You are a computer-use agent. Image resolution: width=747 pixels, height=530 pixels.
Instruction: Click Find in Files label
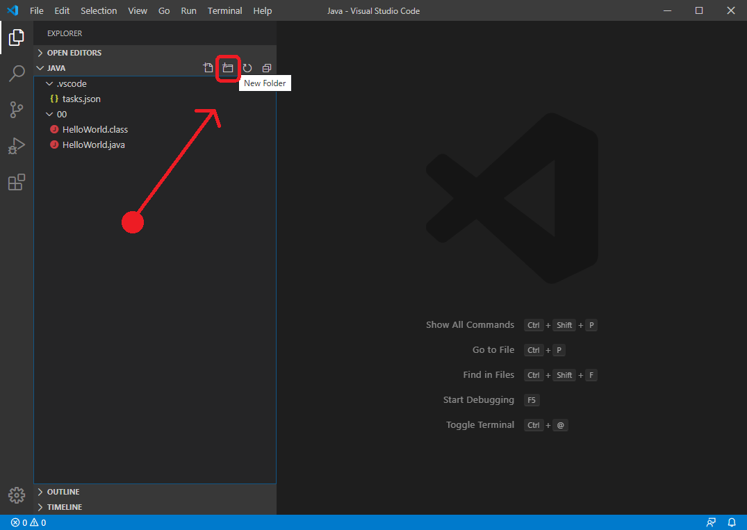(x=489, y=375)
